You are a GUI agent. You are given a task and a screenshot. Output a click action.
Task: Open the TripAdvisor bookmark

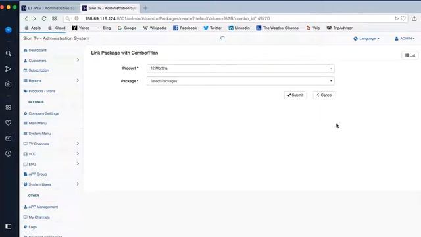[339, 28]
